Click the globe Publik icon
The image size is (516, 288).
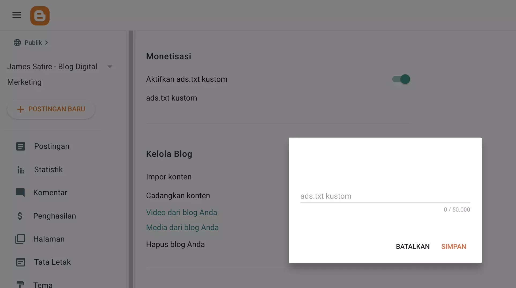pos(17,43)
